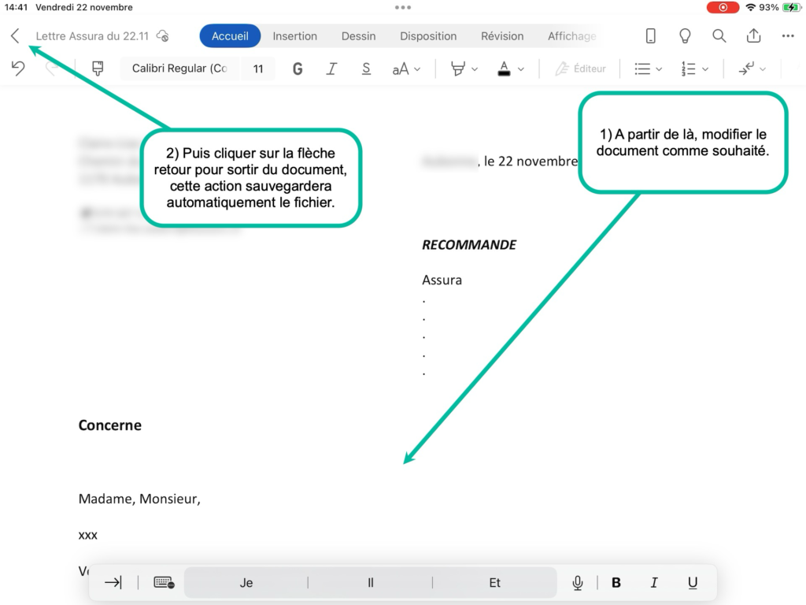This screenshot has width=806, height=605.
Task: Click the Éditeur button
Action: [581, 69]
